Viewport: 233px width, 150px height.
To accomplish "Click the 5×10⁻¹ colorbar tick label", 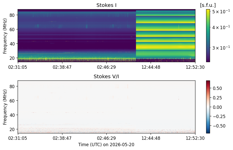I will [221, 11].
